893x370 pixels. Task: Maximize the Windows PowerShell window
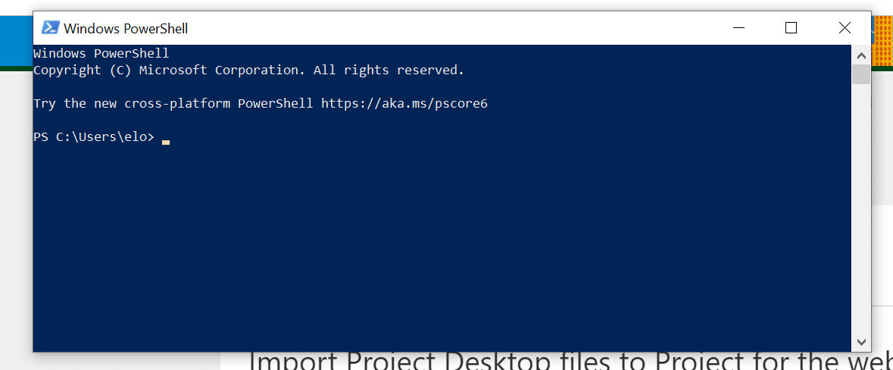coord(791,27)
